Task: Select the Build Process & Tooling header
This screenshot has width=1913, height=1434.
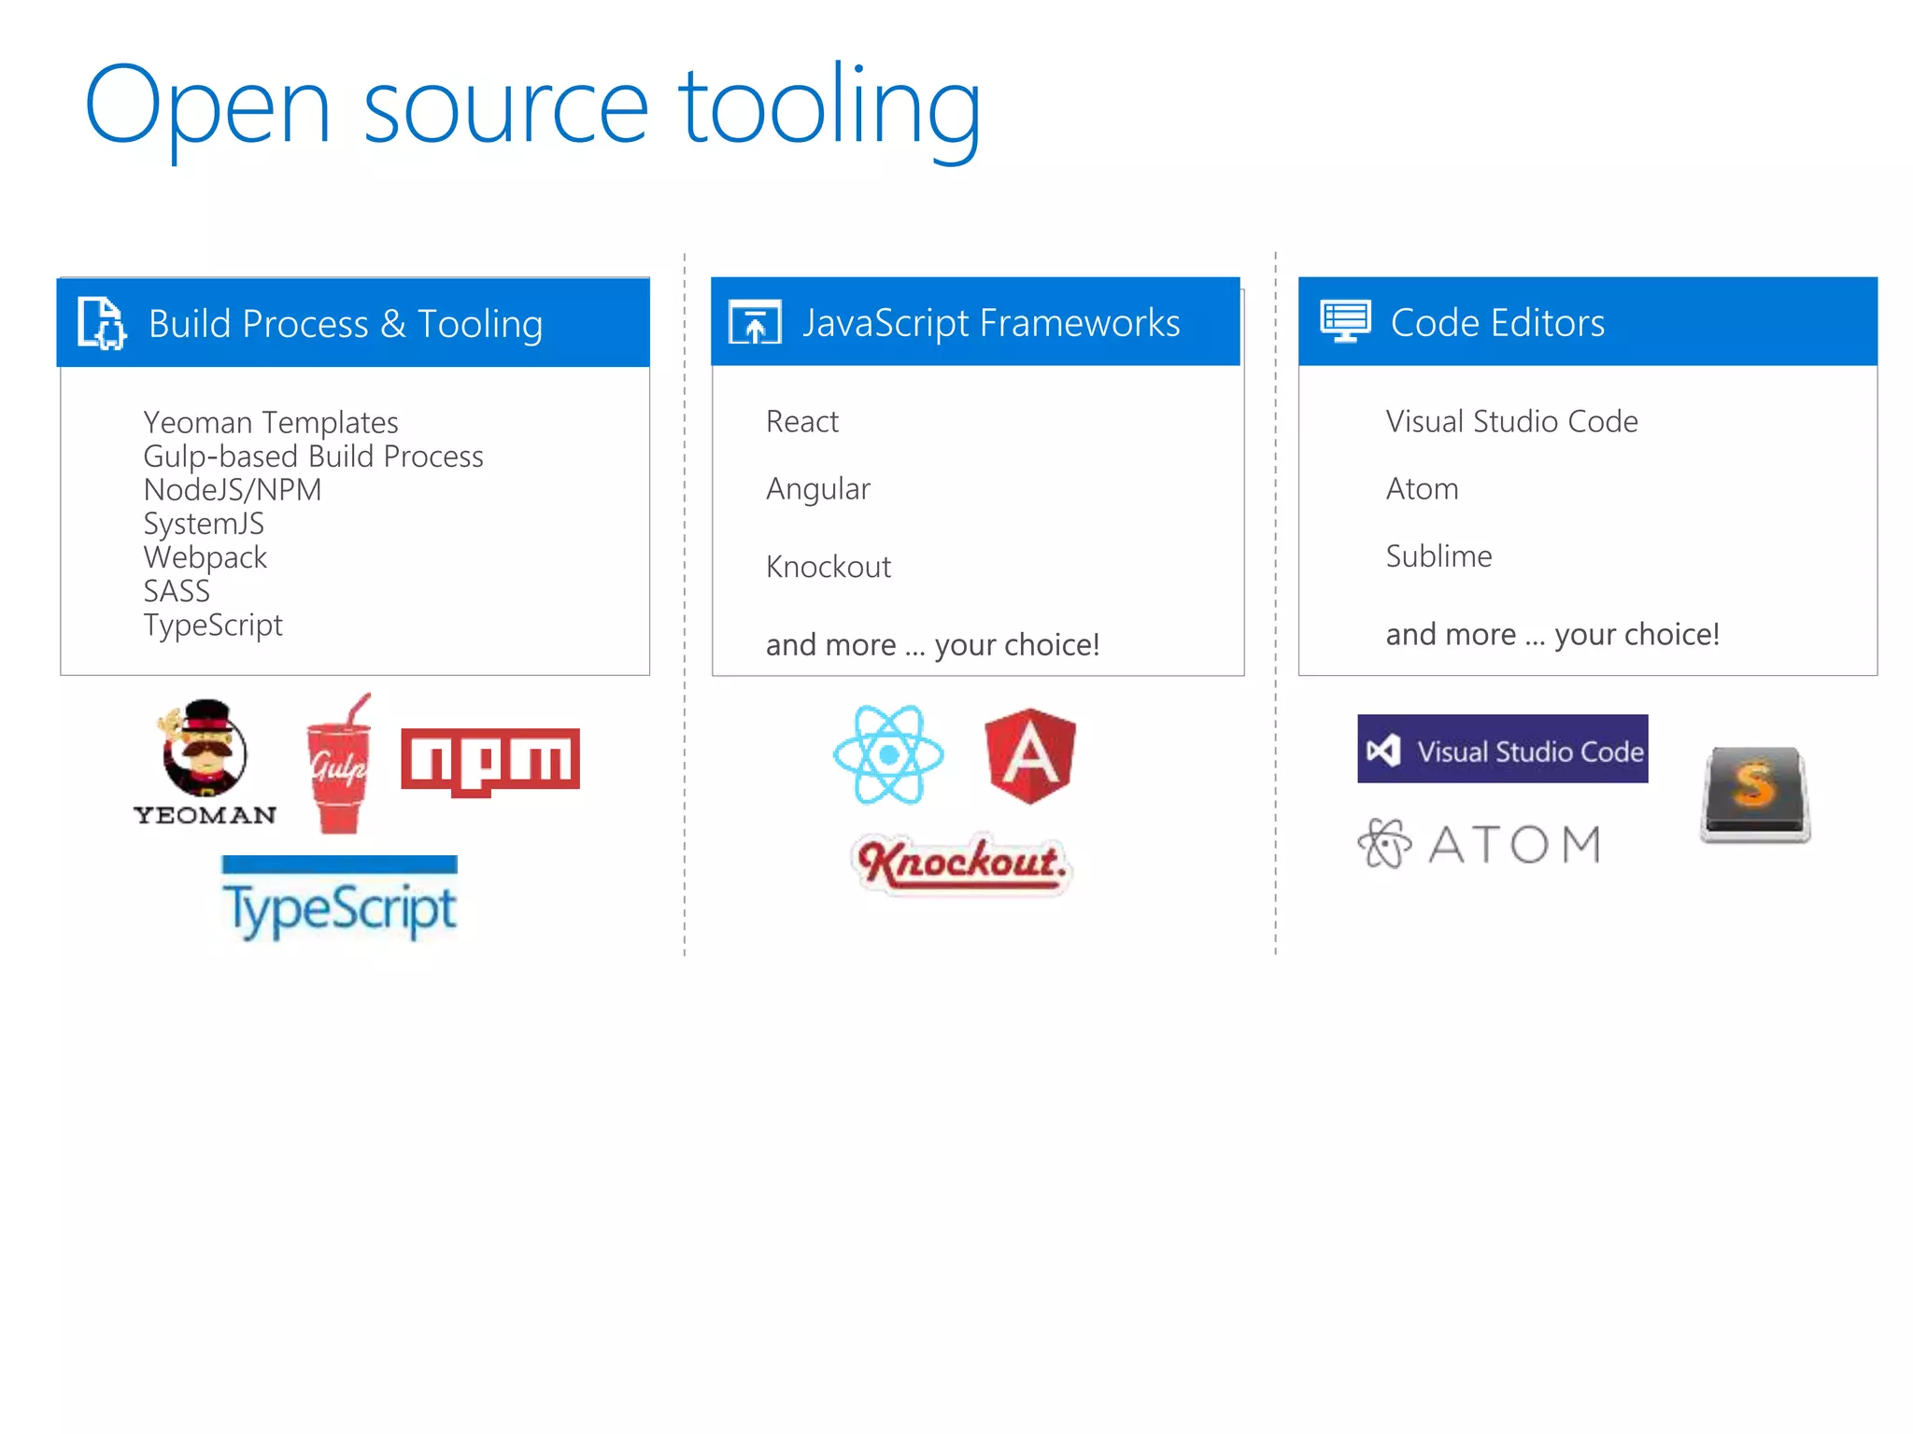Action: tap(346, 324)
